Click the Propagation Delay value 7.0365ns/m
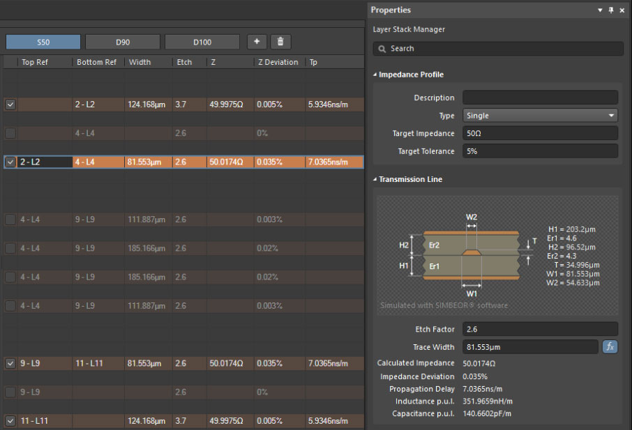This screenshot has width=632, height=430. [x=483, y=389]
